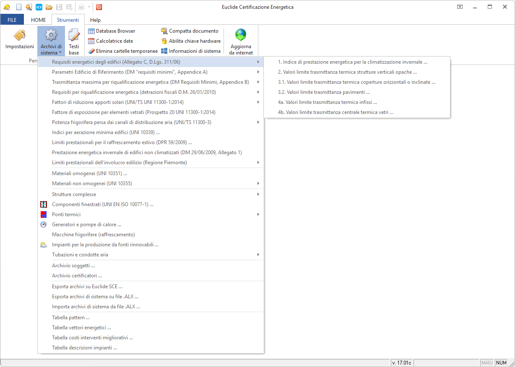Open Calcolatrice date calendar tool
Image resolution: width=515 pixels, height=367 pixels.
click(x=110, y=41)
